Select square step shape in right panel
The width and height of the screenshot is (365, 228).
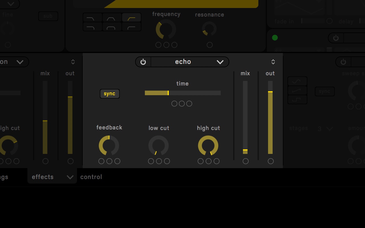tap(297, 99)
